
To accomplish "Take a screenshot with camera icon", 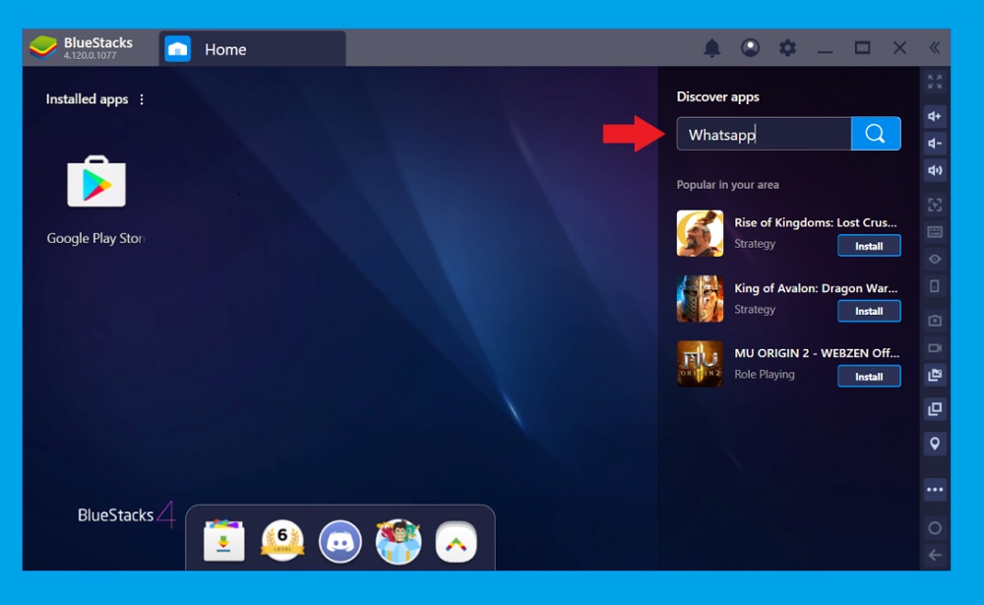I will [935, 321].
